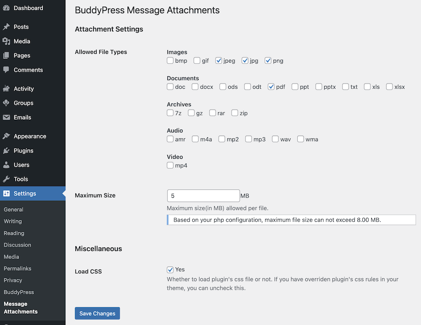Allow 7z archive attachments
The image size is (421, 325).
point(170,113)
